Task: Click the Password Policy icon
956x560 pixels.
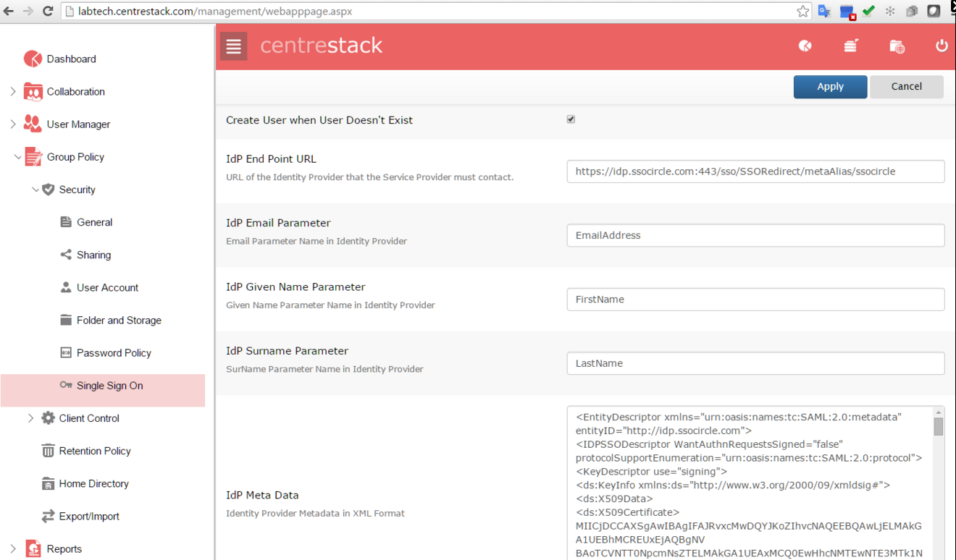Action: (x=66, y=352)
